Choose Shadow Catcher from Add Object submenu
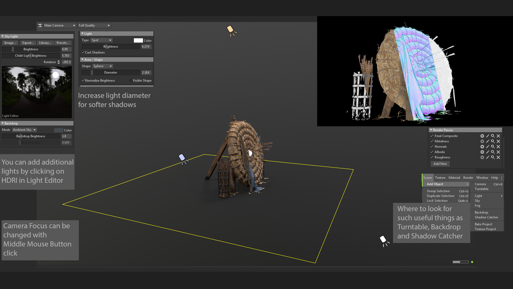Viewport: 513px width, 289px height. click(x=486, y=217)
